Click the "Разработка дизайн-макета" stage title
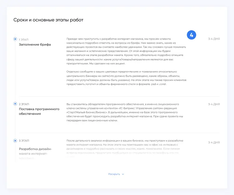Viewport: 234px width, 195px height. pyautogui.click(x=35, y=151)
